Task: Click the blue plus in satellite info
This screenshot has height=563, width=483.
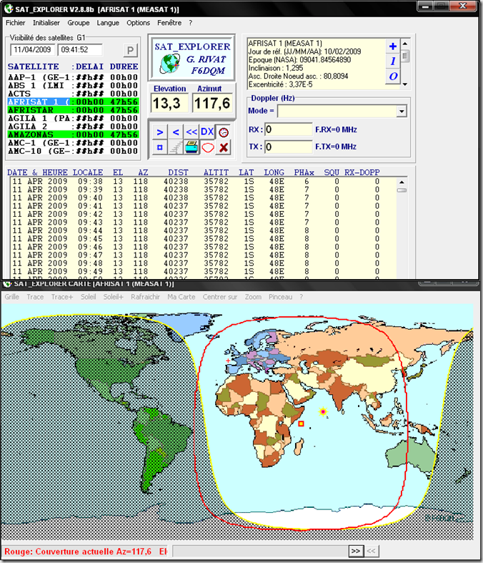Action: pyautogui.click(x=393, y=46)
